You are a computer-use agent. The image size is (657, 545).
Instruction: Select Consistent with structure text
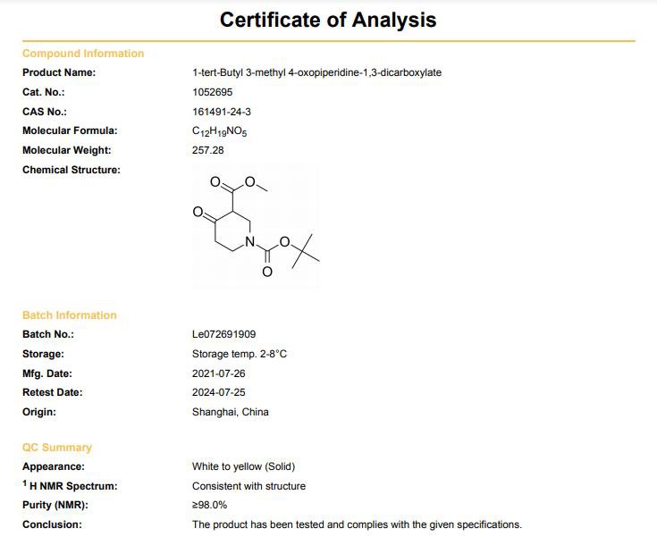[248, 486]
